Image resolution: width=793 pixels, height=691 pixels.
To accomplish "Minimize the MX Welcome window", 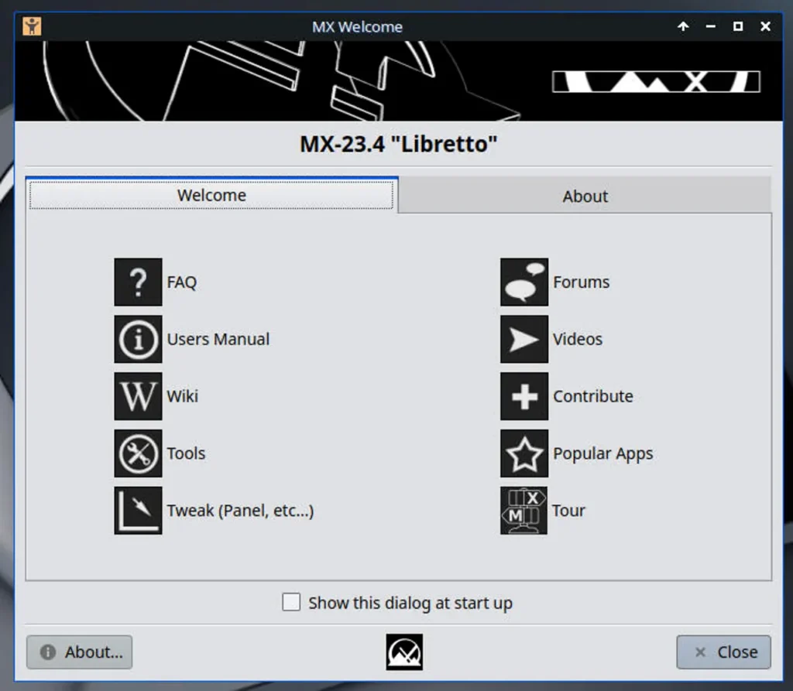I will (711, 26).
